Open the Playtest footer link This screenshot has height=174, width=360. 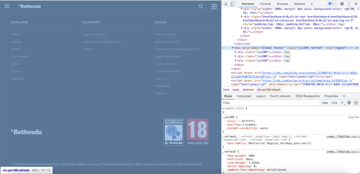[x=17, y=78]
